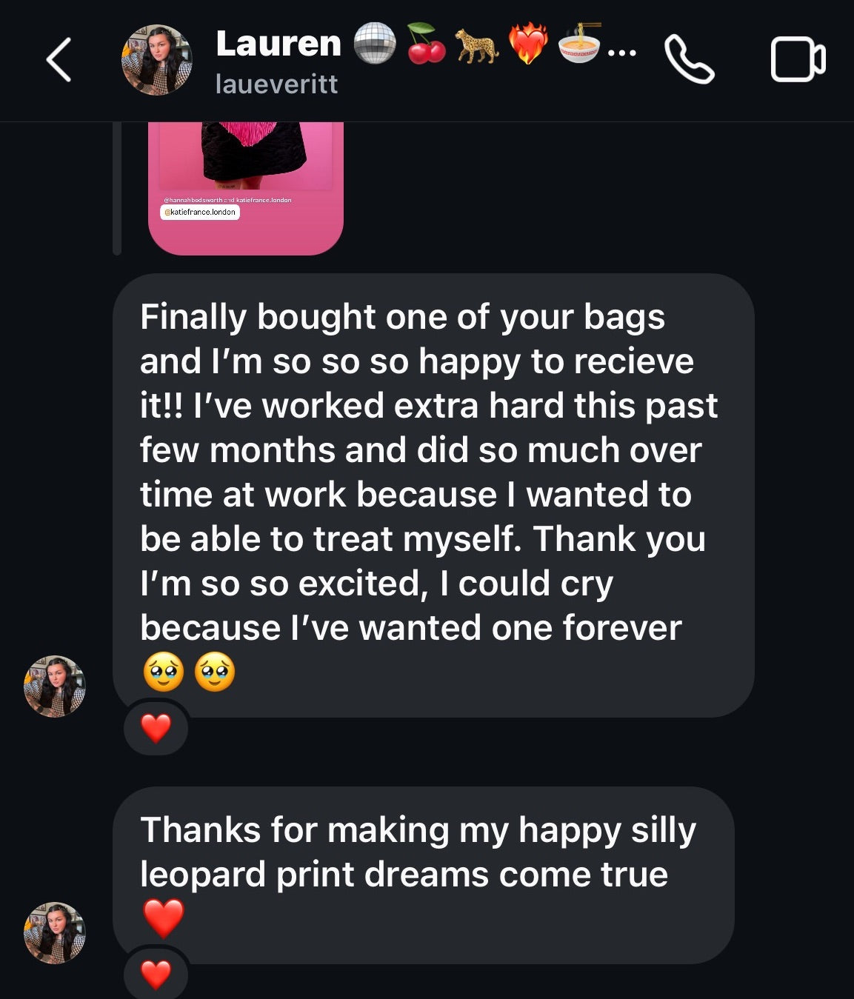
Task: Open chat details via 'Lauren' name
Action: tap(278, 44)
